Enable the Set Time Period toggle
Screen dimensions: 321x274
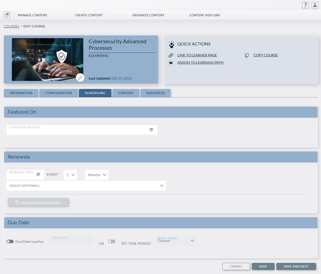112,241
